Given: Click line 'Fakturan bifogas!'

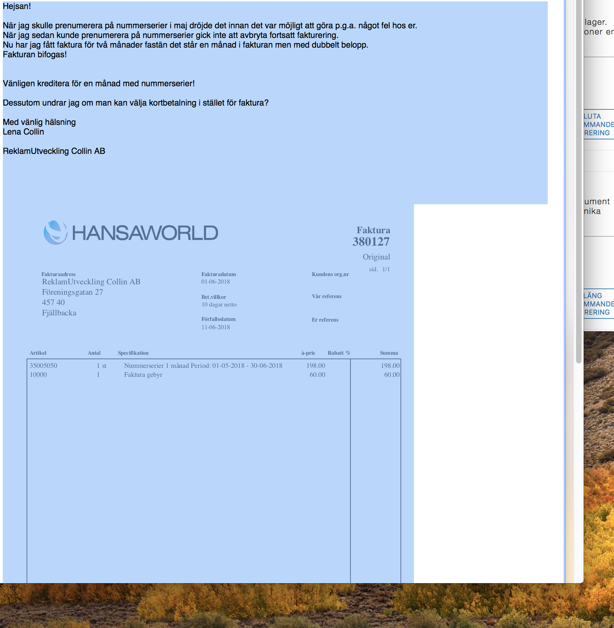Looking at the screenshot, I should point(35,55).
